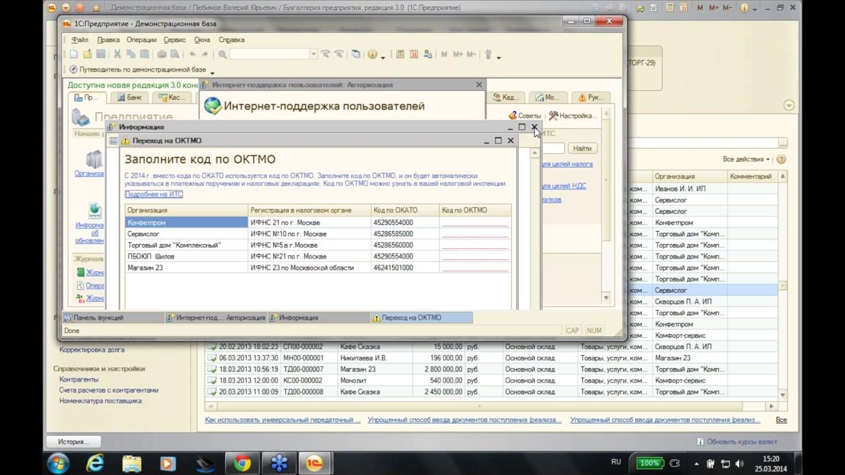The image size is (845, 475).
Task: Open the Все действия dropdown
Action: pyautogui.click(x=747, y=159)
